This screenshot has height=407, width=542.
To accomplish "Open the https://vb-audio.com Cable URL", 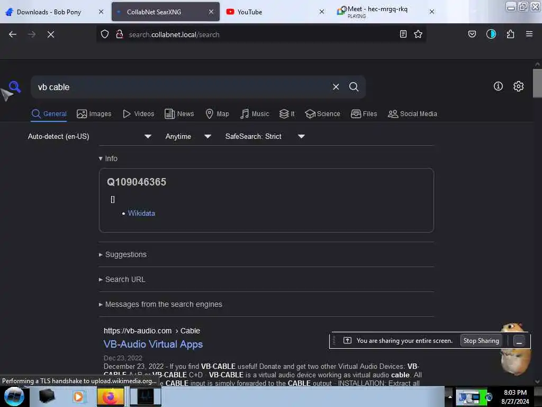I will pos(152,331).
